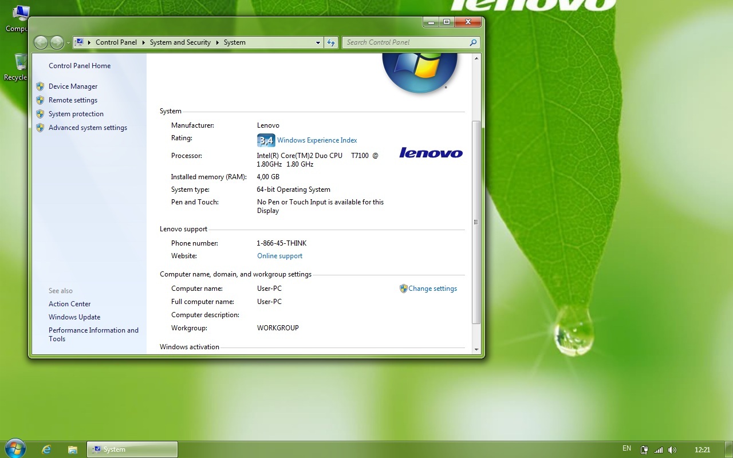The image size is (733, 458).
Task: Open Device Manager link
Action: (73, 86)
